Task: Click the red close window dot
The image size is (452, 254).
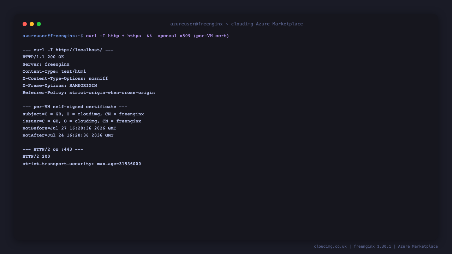Action: 25,24
